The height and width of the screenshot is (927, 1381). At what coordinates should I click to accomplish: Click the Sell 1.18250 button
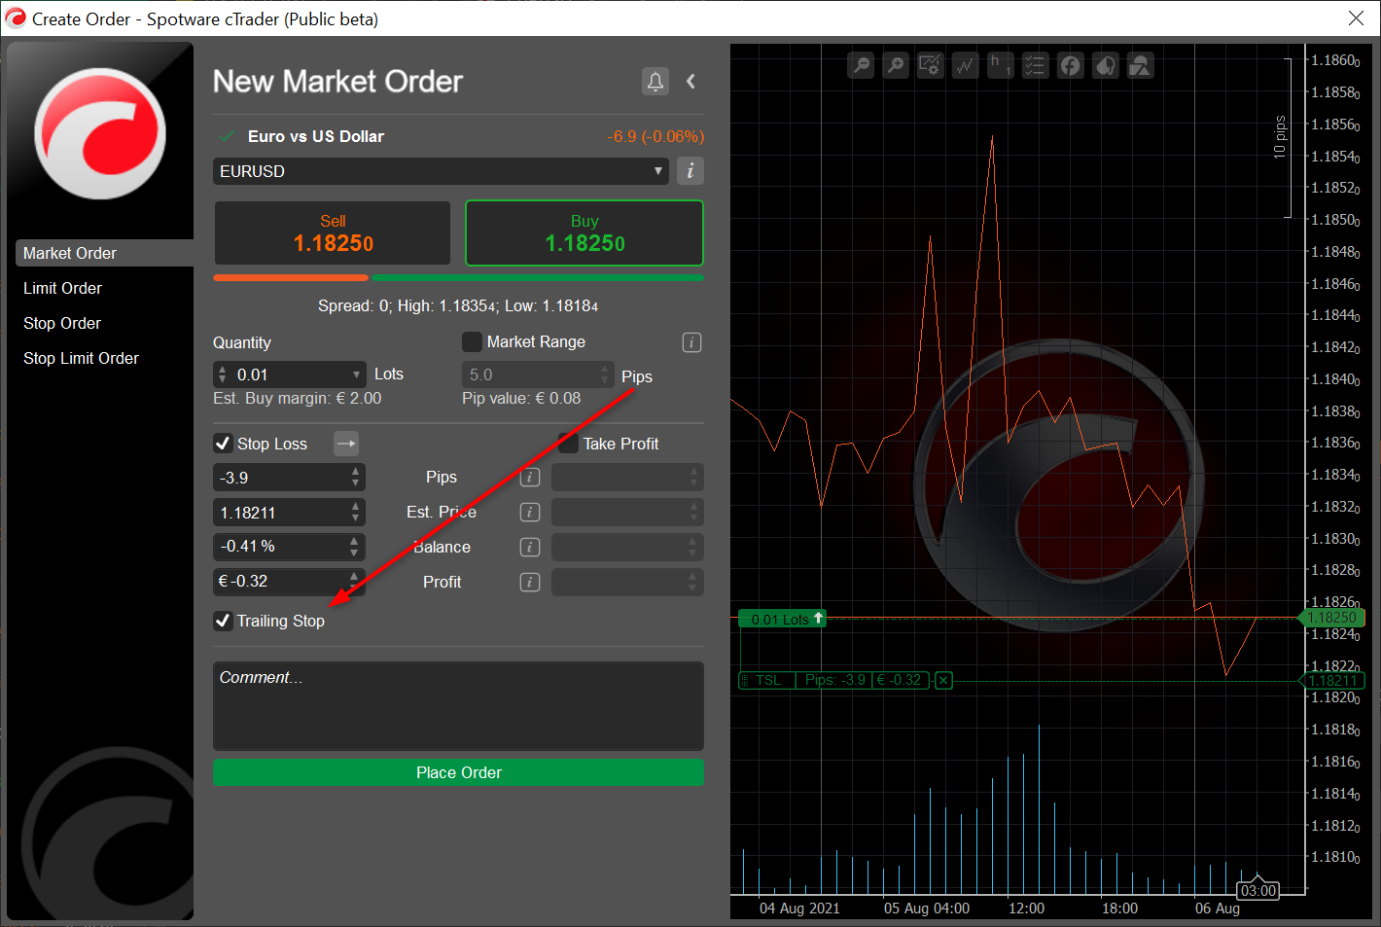(x=333, y=233)
